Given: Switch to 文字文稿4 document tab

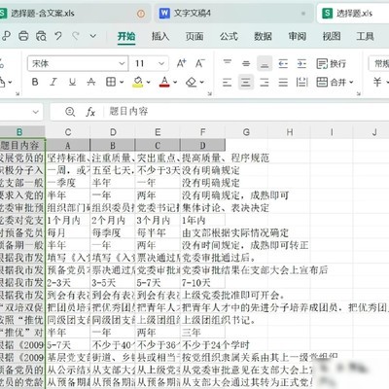Looking at the screenshot, I should click(233, 14).
